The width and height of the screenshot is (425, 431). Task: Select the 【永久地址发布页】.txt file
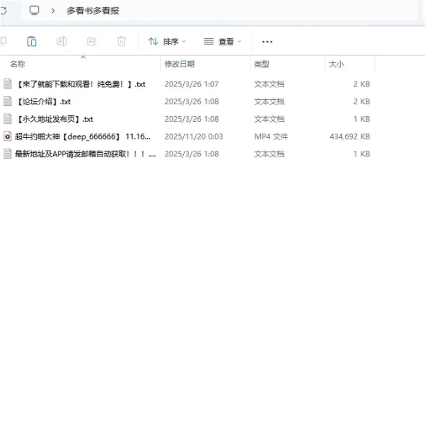55,119
